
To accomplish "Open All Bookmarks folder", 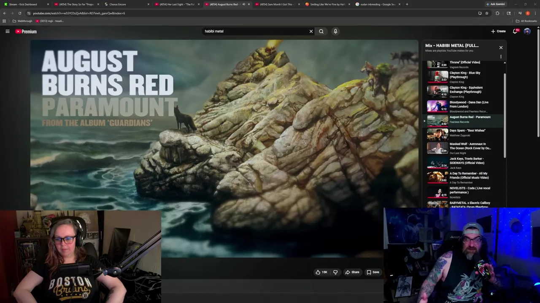I will [x=527, y=21].
